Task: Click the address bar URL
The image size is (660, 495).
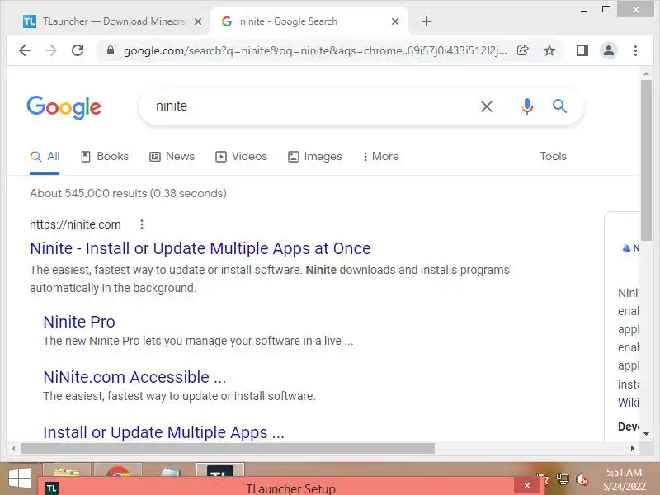Action: [315, 51]
